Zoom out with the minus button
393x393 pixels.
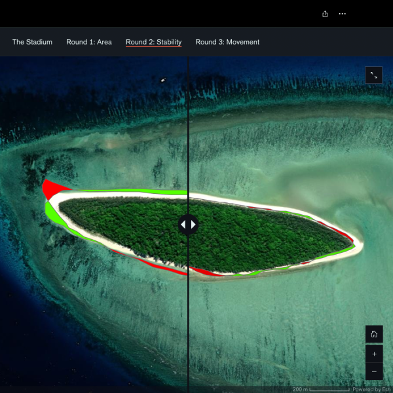[x=374, y=371]
